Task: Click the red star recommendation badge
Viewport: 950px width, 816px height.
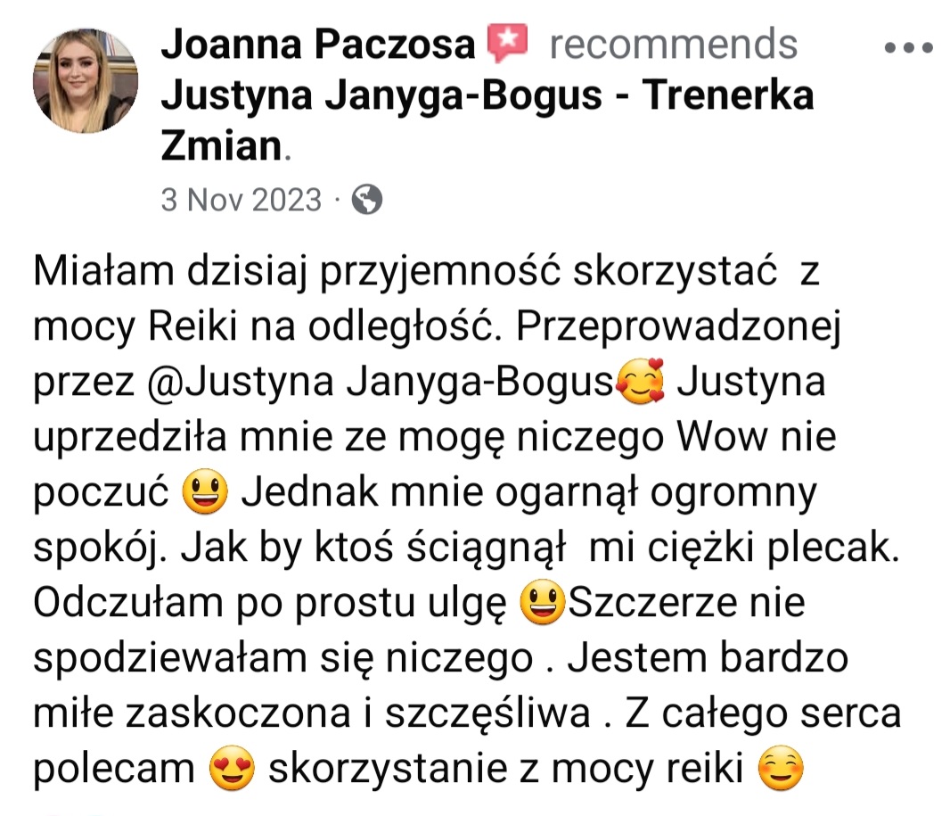Action: (508, 43)
